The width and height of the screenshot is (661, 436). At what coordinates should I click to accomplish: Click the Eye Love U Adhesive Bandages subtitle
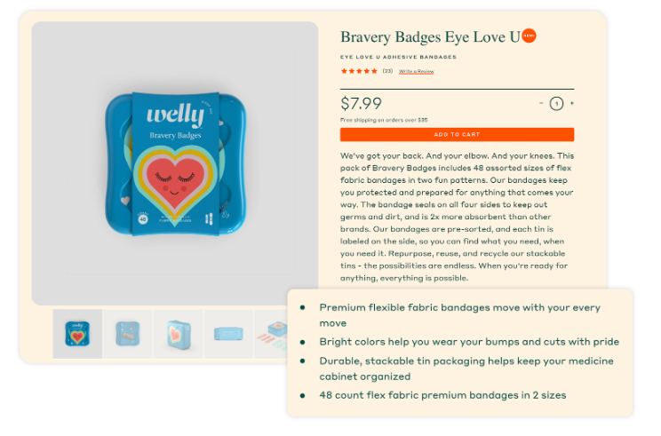(x=398, y=57)
